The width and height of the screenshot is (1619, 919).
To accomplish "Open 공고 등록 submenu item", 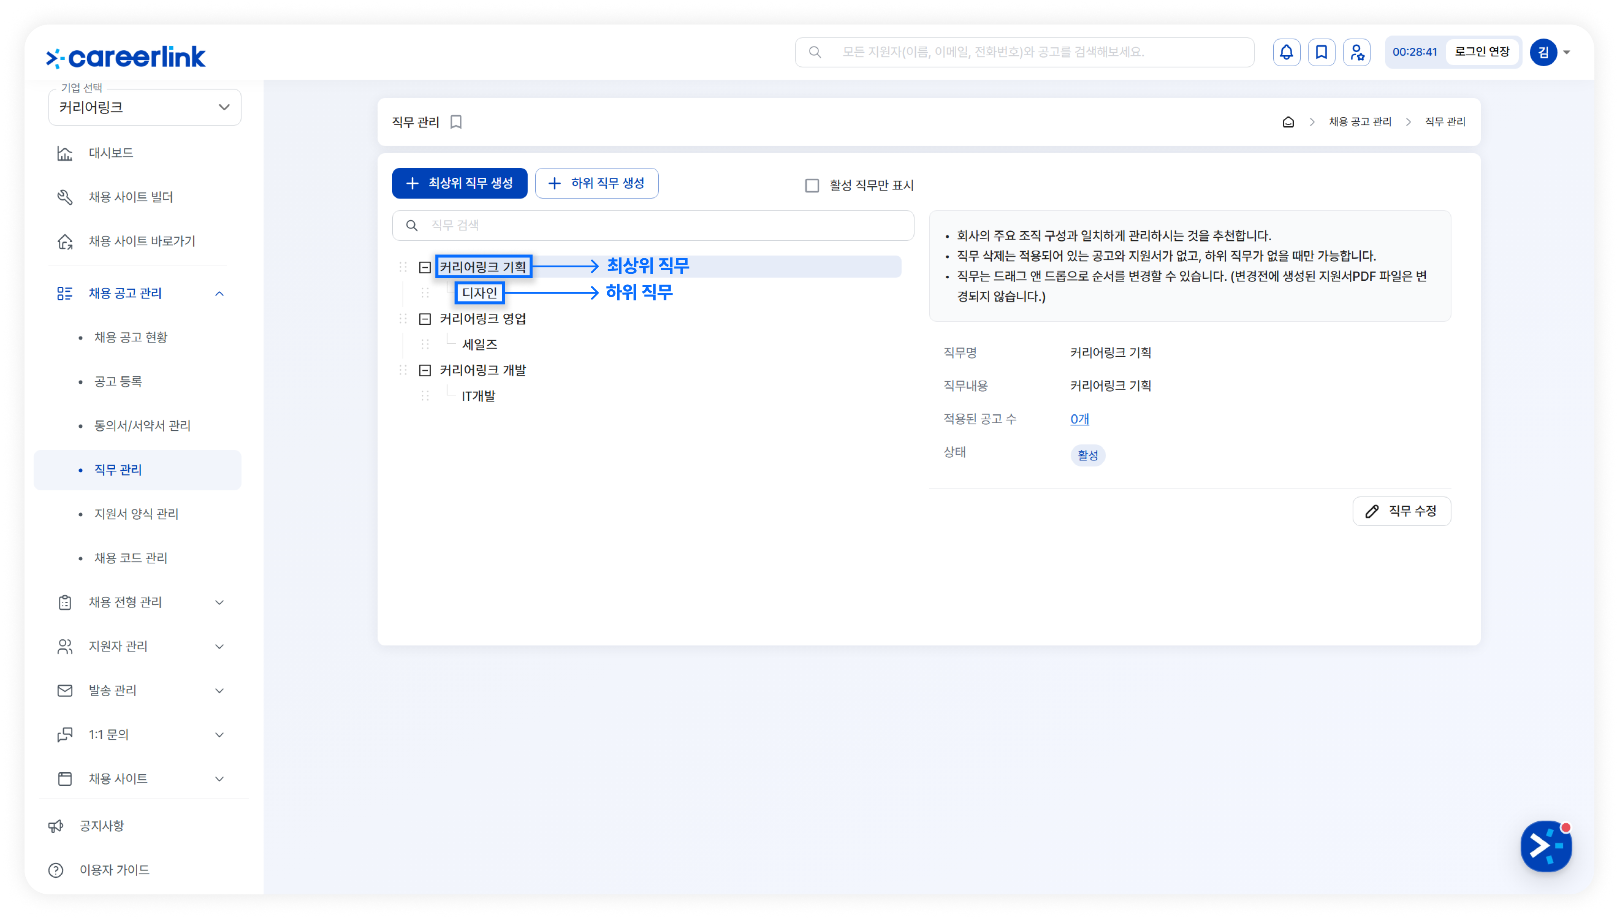I will click(x=118, y=382).
